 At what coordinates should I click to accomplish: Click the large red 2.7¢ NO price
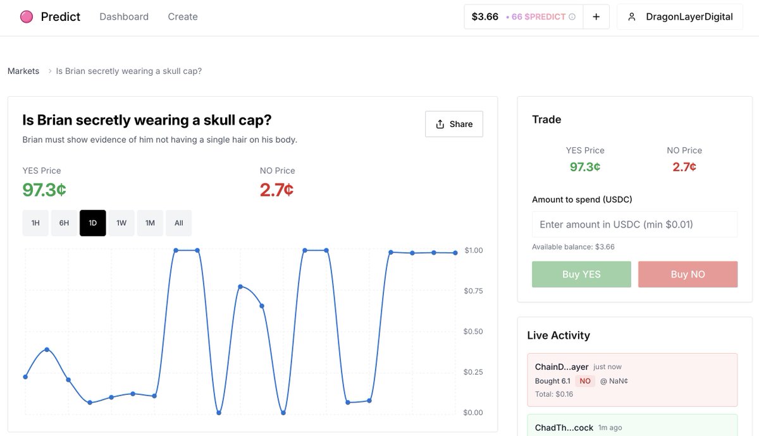tap(276, 190)
